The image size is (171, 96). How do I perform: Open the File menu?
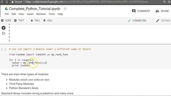[7, 14]
